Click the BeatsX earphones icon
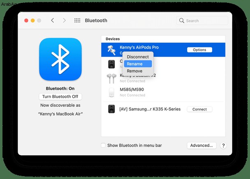Viewport: 250px width, 179px height. [111, 78]
